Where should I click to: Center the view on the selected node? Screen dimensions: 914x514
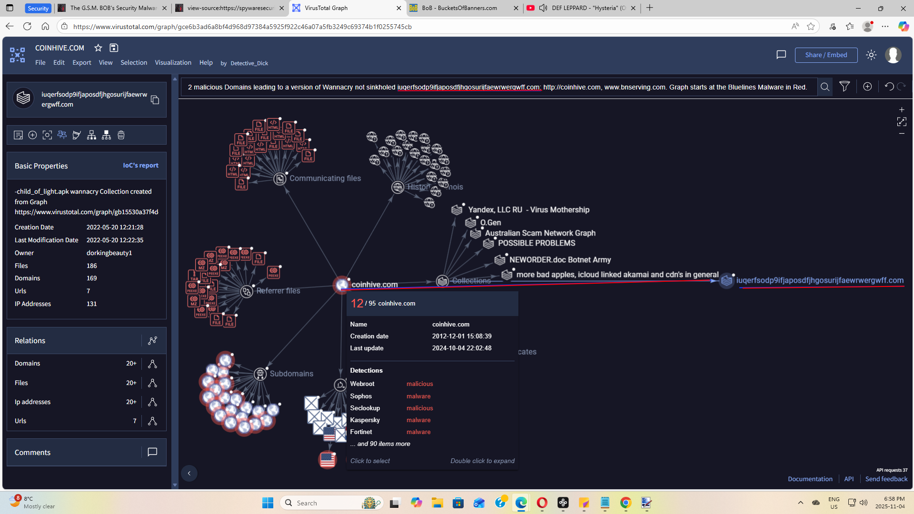pyautogui.click(x=47, y=135)
